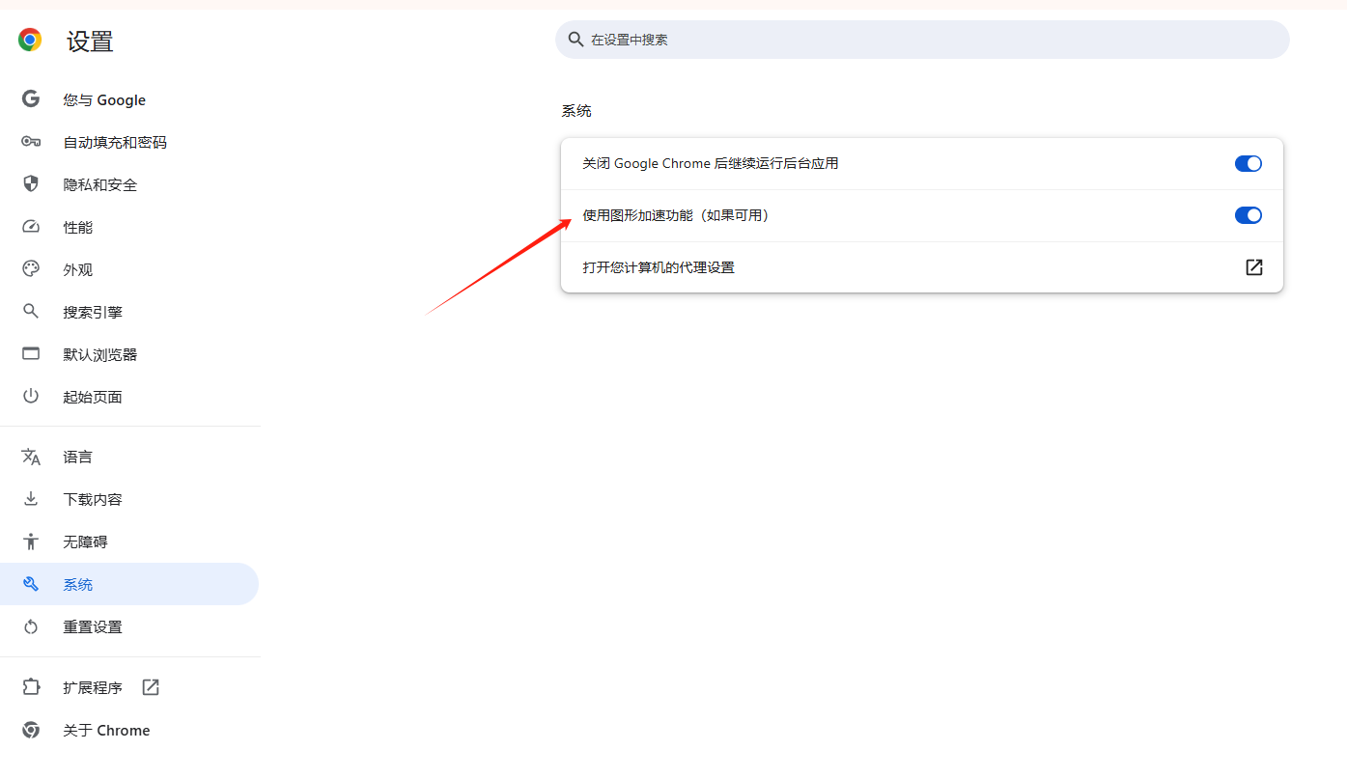The width and height of the screenshot is (1347, 778).
Task: Open 隐私和安全 settings
Action: point(129,184)
